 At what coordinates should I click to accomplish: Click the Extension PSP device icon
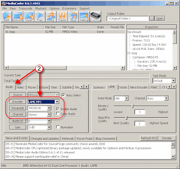[95, 17]
